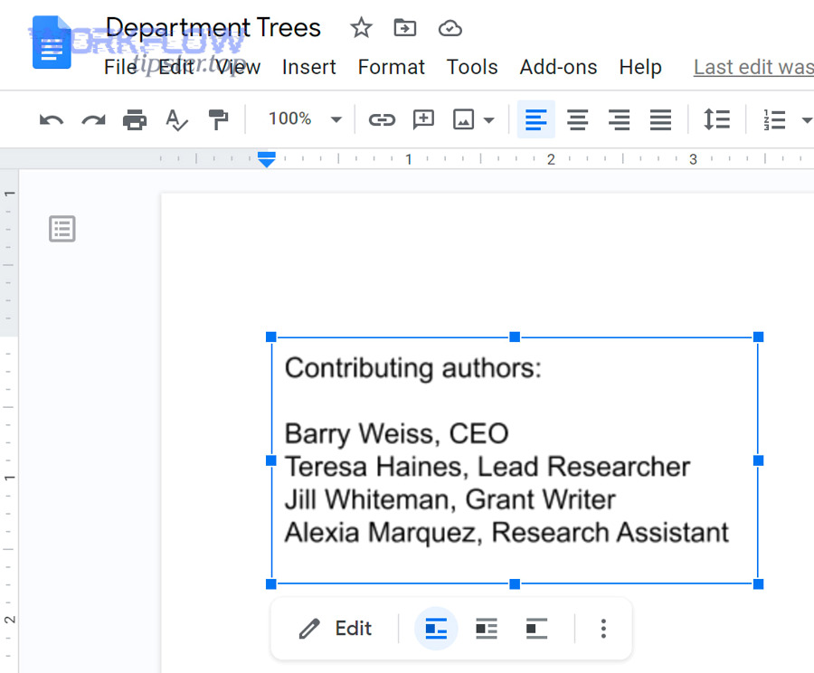
Task: Open the Insert menu
Action: click(309, 66)
